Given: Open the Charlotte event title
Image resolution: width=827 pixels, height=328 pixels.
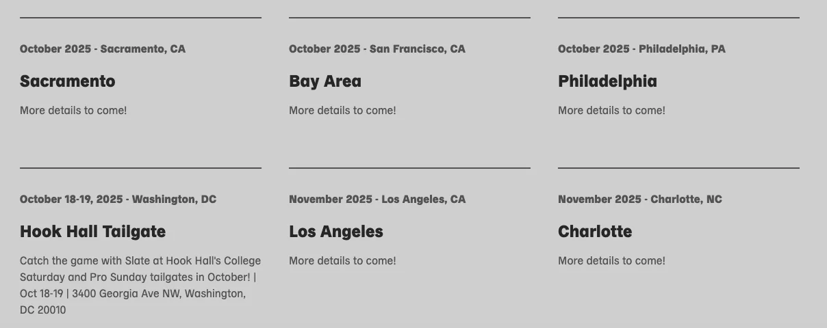Looking at the screenshot, I should pyautogui.click(x=594, y=232).
